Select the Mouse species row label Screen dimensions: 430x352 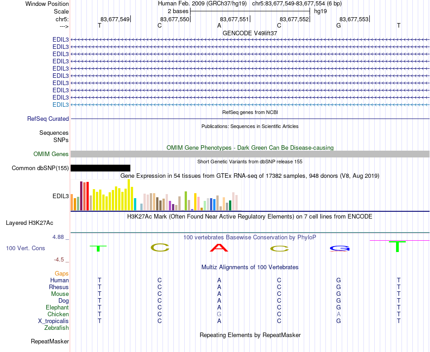coord(60,294)
